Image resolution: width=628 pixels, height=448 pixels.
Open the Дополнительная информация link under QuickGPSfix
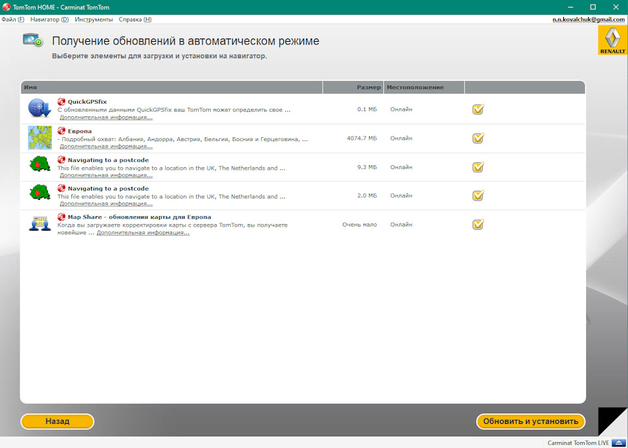pyautogui.click(x=106, y=117)
